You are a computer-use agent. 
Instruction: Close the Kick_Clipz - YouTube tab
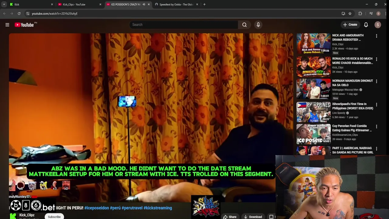(x=100, y=4)
